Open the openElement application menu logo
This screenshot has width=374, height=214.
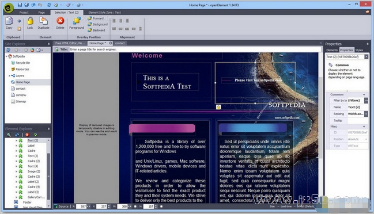click(8, 8)
